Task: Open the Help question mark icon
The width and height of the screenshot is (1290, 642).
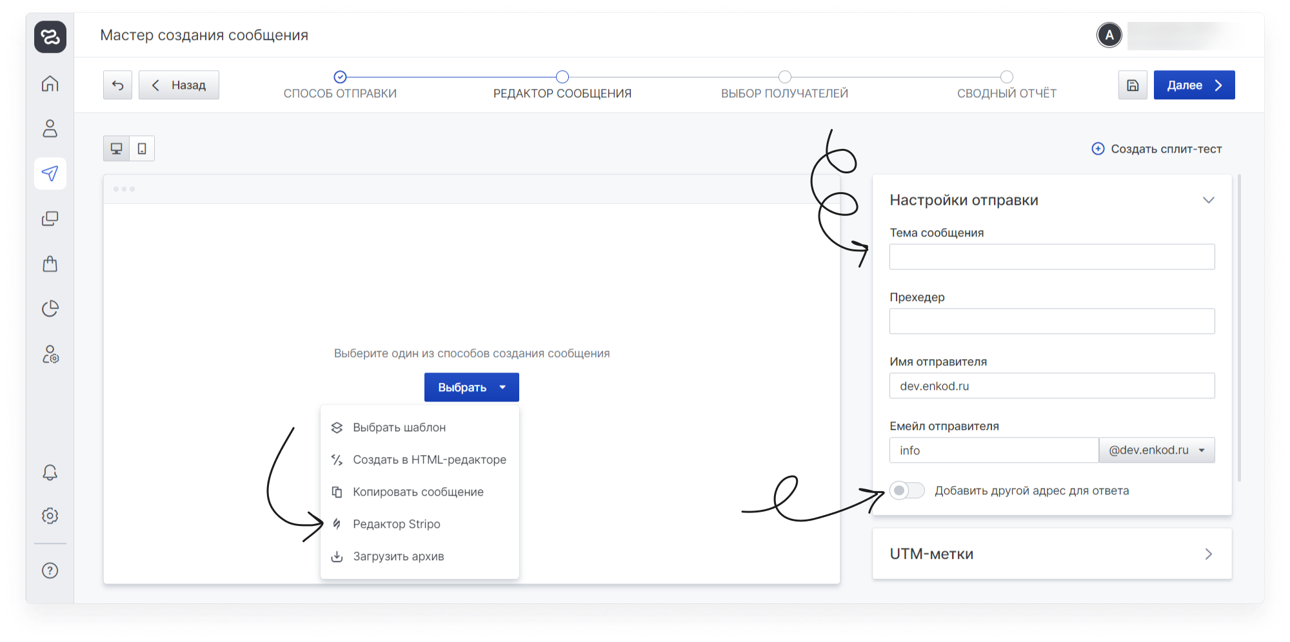Action: tap(50, 570)
